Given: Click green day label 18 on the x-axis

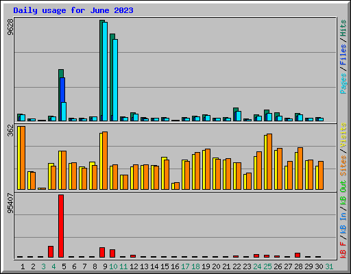Looking at the screenshot, I should (x=195, y=266).
